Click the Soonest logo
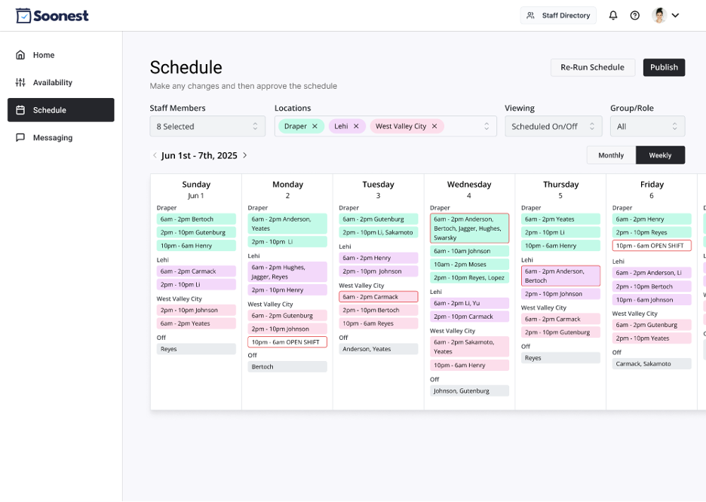Viewport: 706px width, 502px height. pos(52,16)
